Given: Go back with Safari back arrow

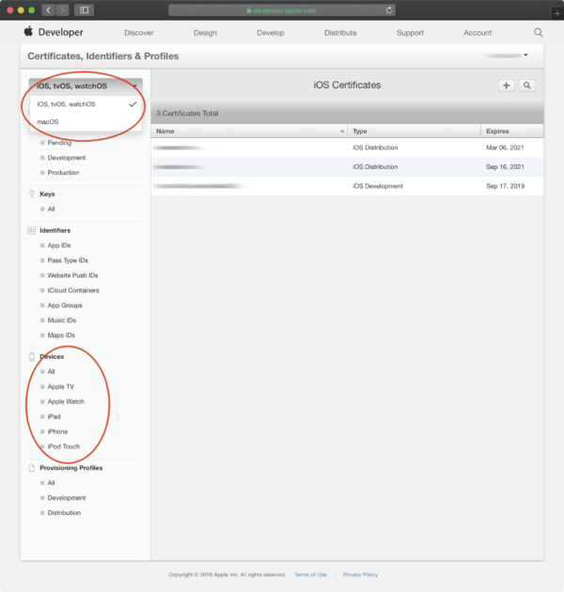Looking at the screenshot, I should pyautogui.click(x=48, y=10).
